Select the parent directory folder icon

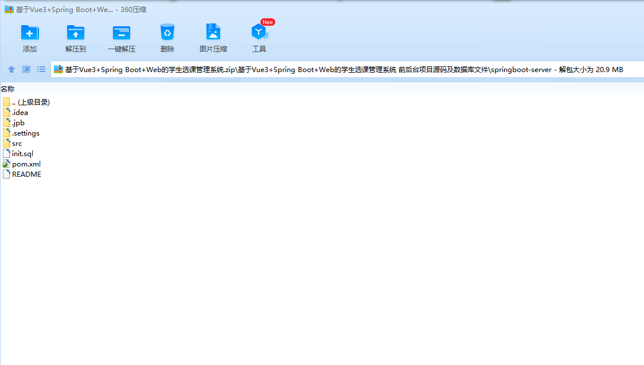[x=6, y=102]
